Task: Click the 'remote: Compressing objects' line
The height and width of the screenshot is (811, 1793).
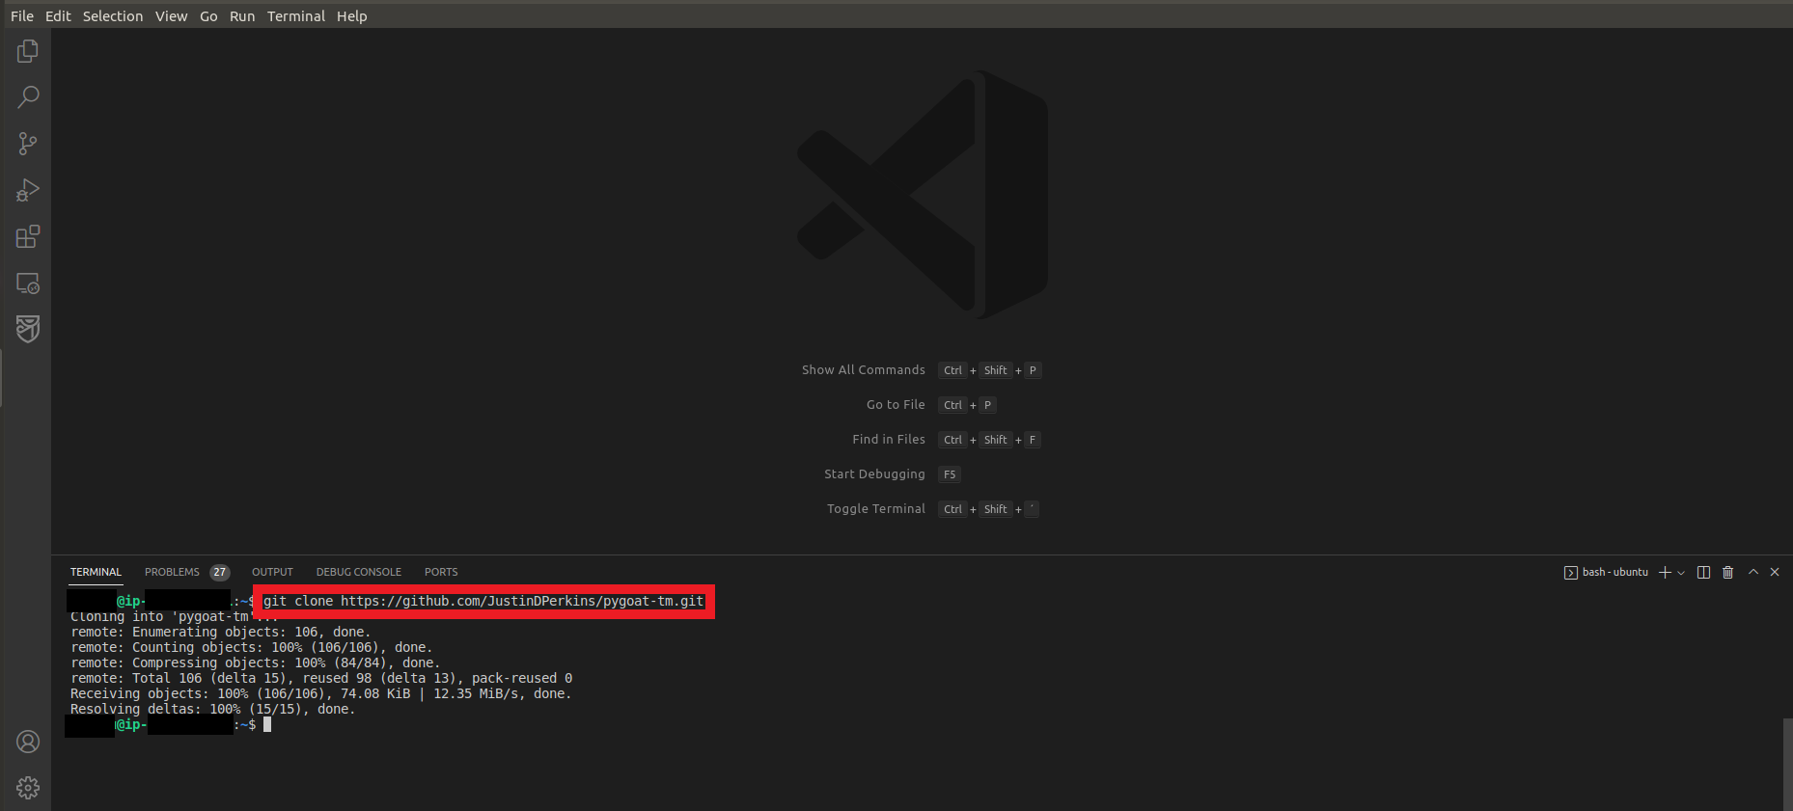Action: pos(256,663)
